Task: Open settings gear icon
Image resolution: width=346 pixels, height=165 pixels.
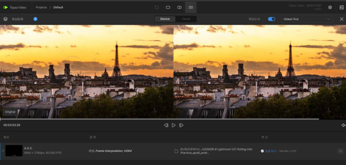Action: (330, 7)
